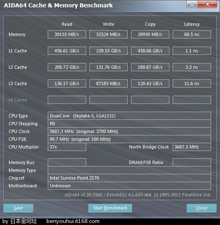Click the empty Memory Bus field

pyautogui.click(x=67, y=162)
